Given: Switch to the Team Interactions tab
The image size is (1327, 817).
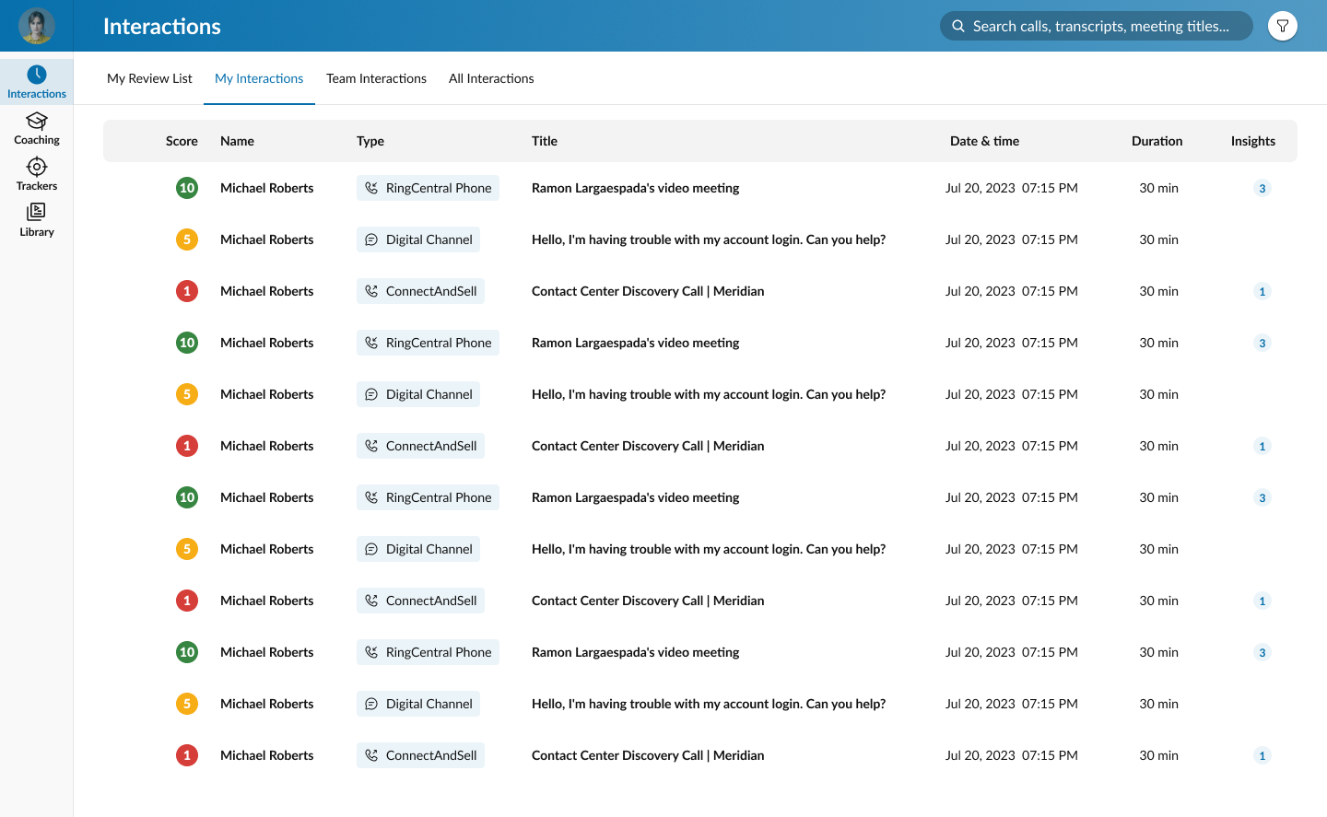Looking at the screenshot, I should tap(376, 78).
